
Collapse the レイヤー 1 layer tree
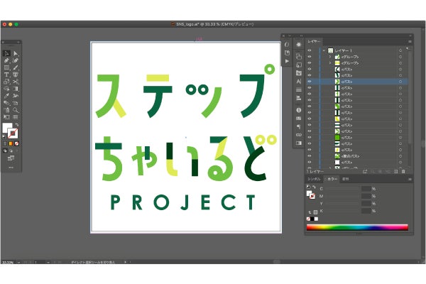pos(323,51)
